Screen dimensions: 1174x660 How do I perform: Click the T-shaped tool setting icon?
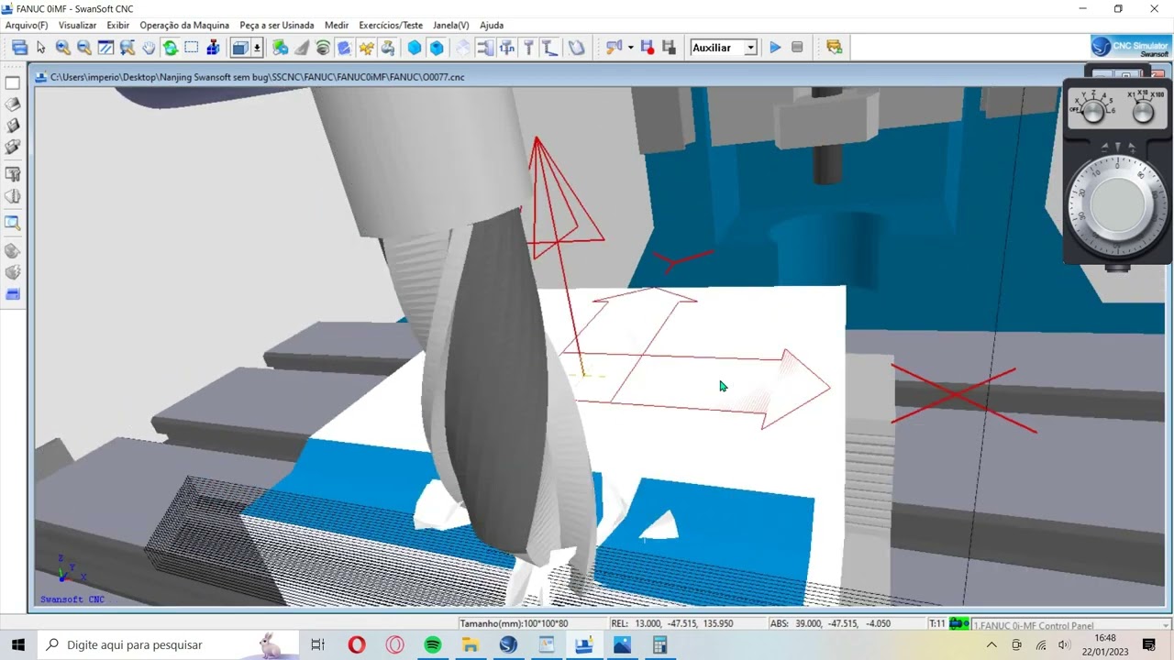(x=528, y=48)
